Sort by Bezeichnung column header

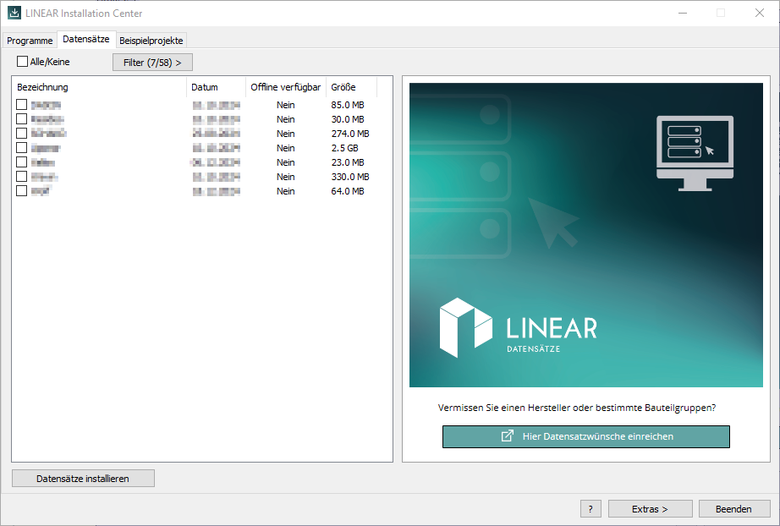(x=99, y=87)
